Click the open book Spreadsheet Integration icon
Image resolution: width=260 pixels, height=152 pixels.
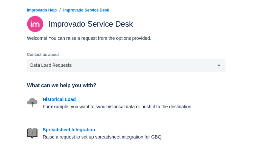click(x=32, y=133)
